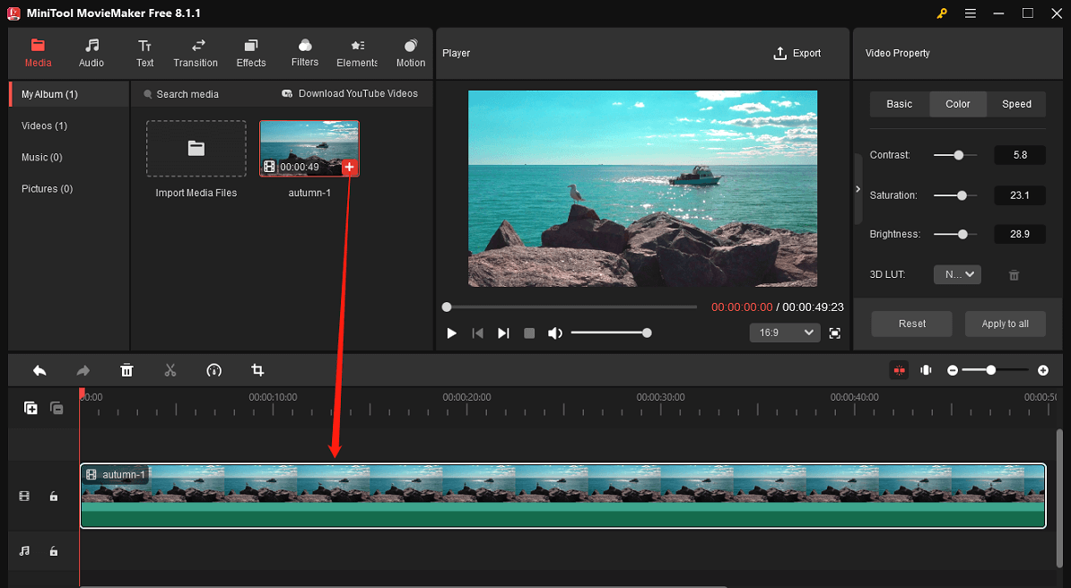Open the Media tab

[x=39, y=53]
